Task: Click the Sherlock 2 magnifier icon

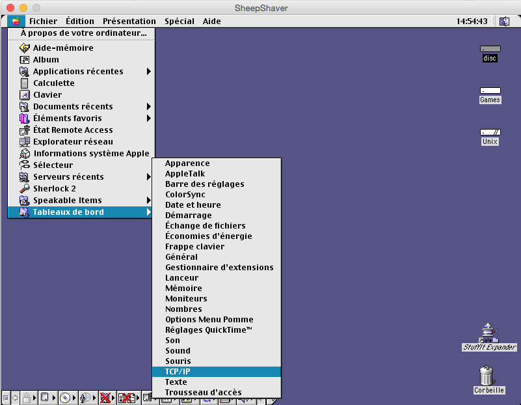Action: [24, 189]
